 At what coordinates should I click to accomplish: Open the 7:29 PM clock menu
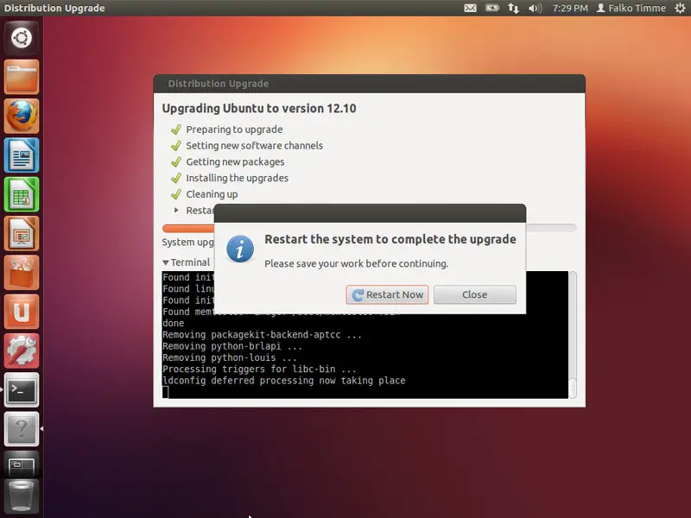570,8
